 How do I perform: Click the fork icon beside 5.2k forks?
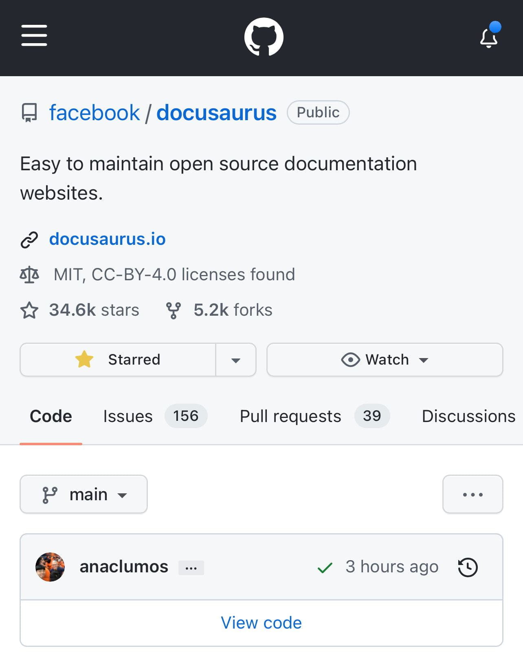click(x=174, y=310)
